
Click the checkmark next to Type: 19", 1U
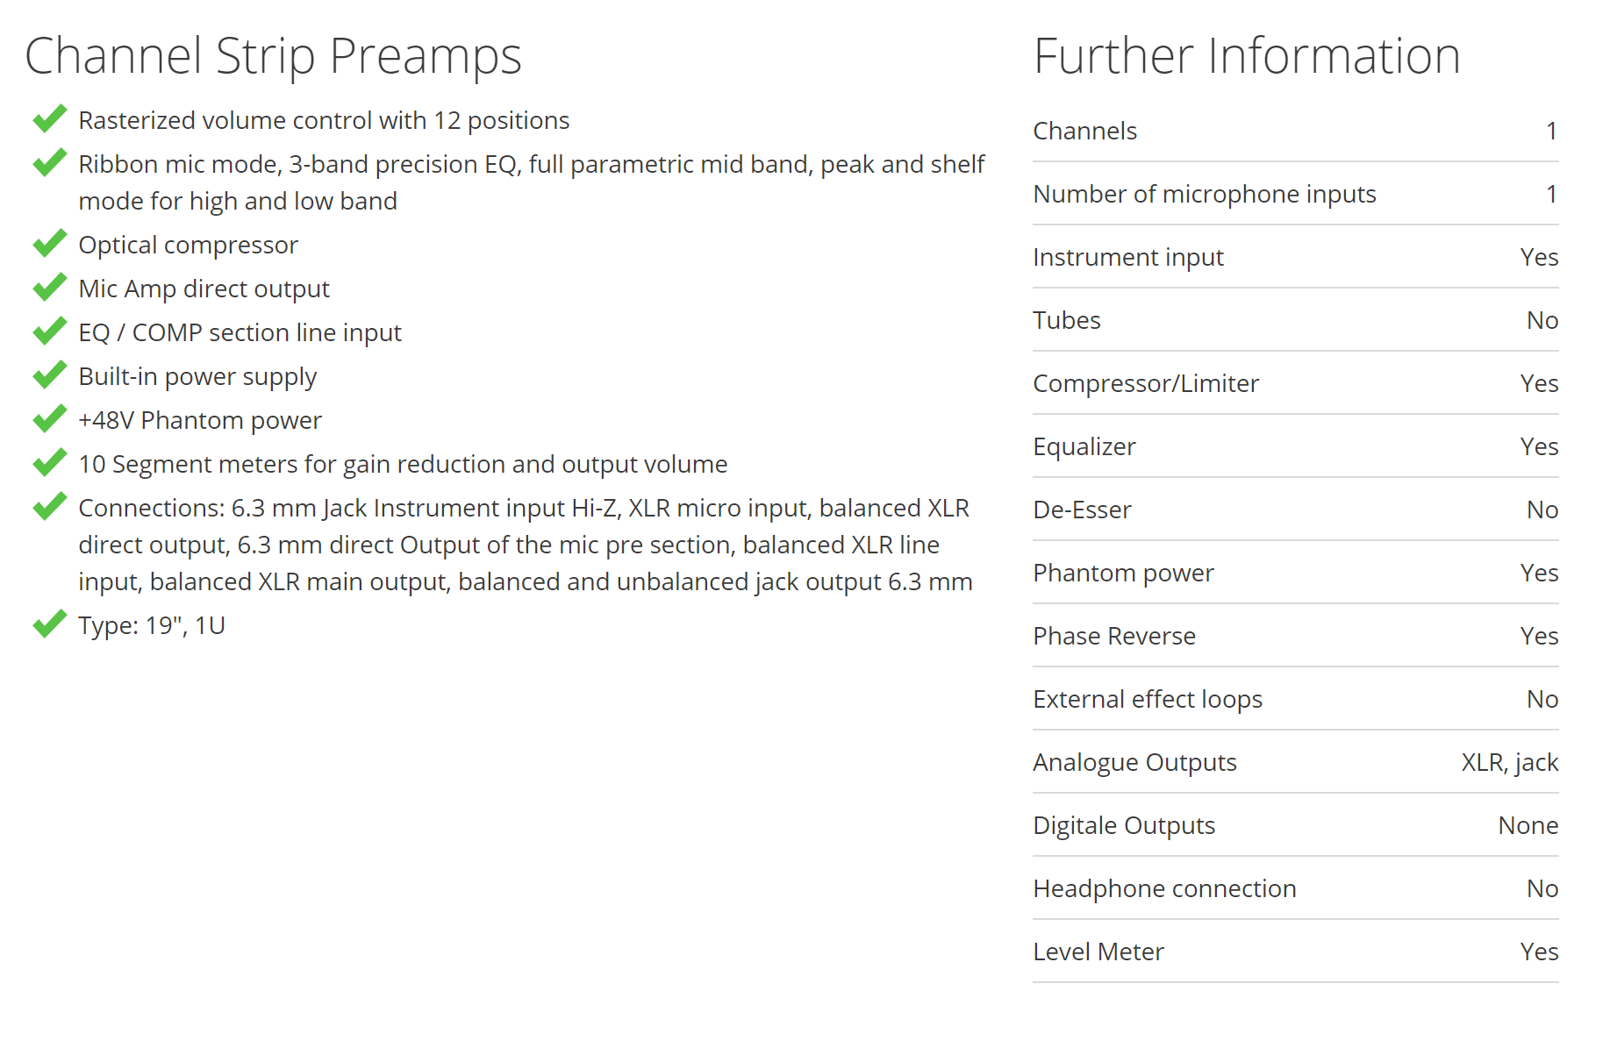click(50, 624)
